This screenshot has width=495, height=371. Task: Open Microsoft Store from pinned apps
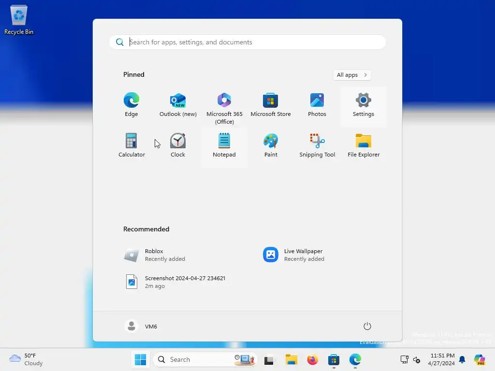pos(271,105)
